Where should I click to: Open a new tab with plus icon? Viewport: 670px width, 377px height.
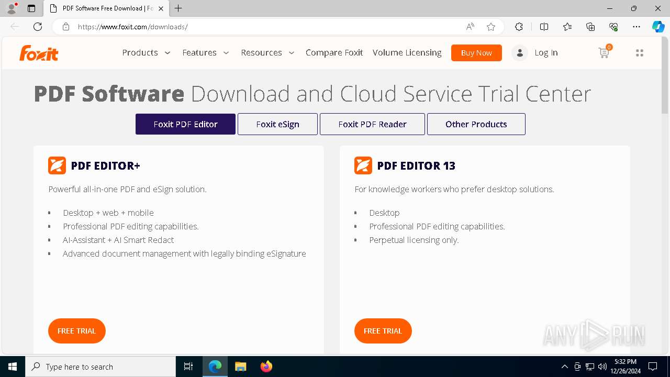[x=178, y=8]
